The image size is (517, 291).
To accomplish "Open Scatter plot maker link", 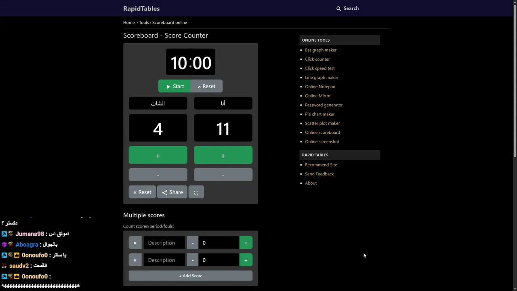I will coord(322,123).
